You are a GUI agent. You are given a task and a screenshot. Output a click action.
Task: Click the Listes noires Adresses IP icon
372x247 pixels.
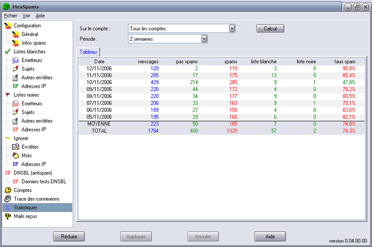click(x=16, y=129)
